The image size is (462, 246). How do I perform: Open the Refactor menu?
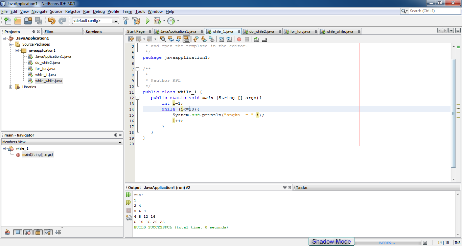click(x=72, y=11)
